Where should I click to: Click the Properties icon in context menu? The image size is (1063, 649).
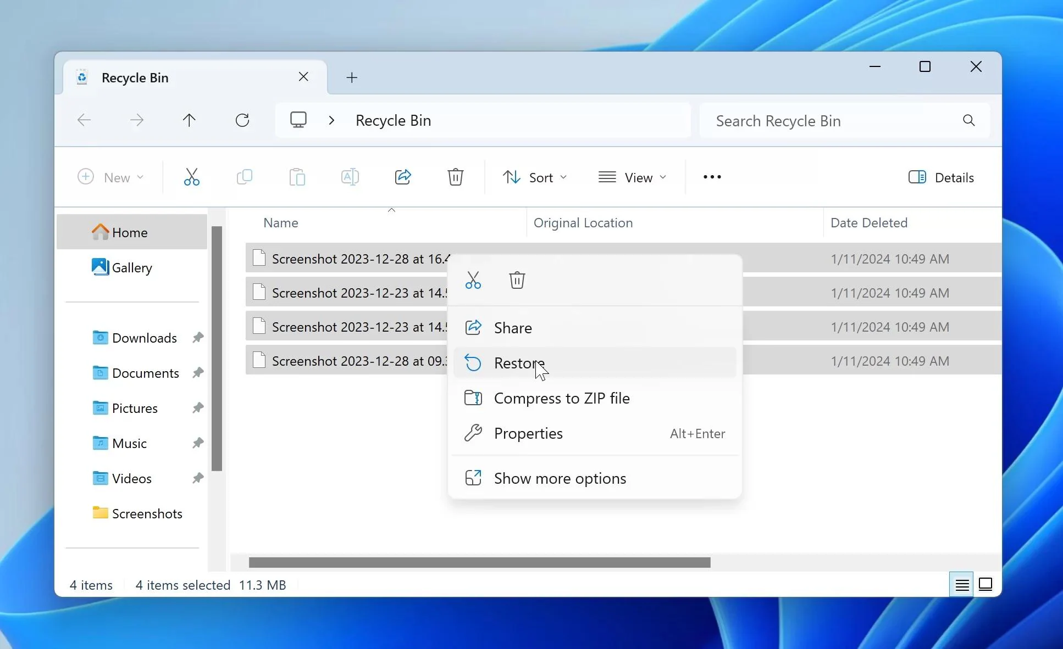click(474, 433)
